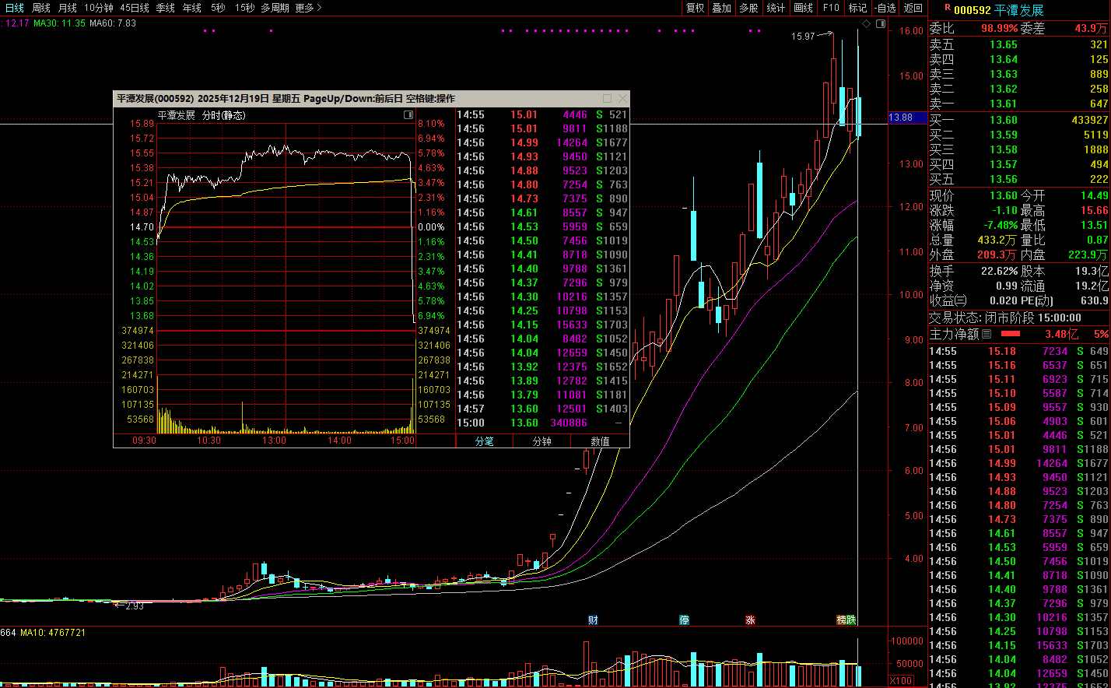Click the 14:57 tick row at 13.60
Viewport: 1111px width, 688px height.
tap(542, 409)
